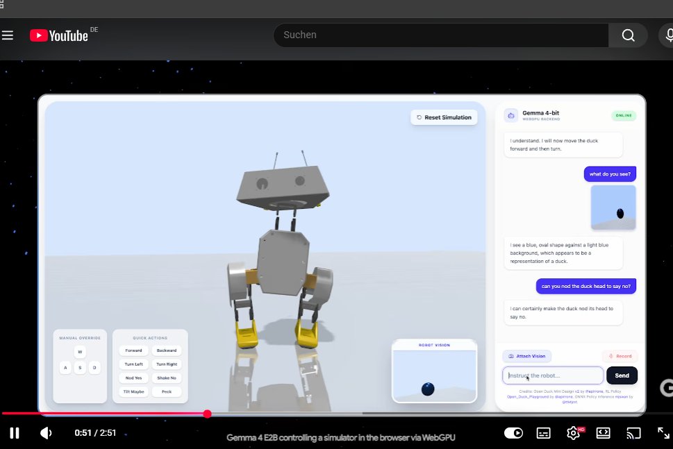Pause the video
673x449 pixels.
(15, 433)
